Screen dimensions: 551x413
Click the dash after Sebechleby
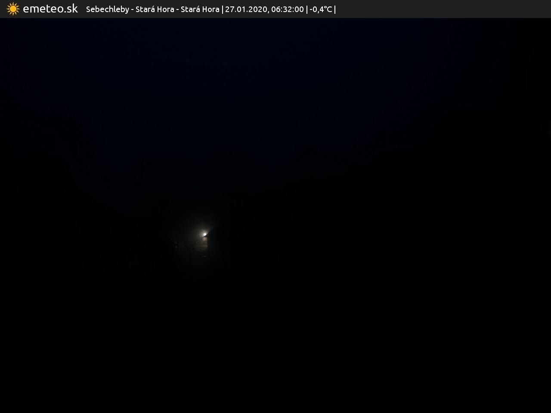132,9
